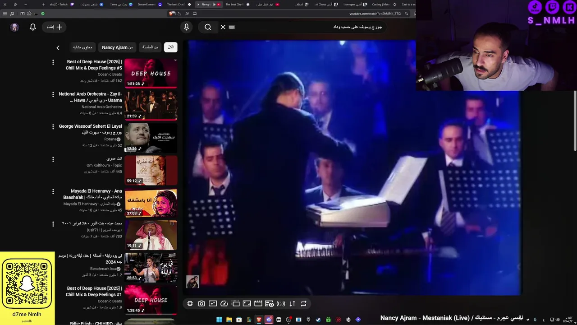
Task: Click the music note icon in browser toolbar
Action: point(12,14)
